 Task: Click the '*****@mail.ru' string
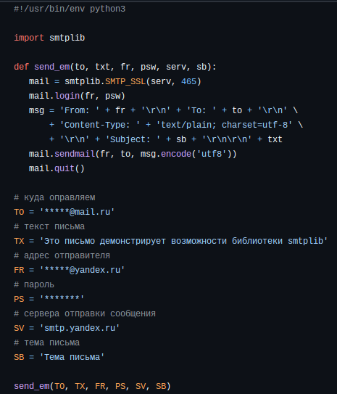[x=77, y=212]
